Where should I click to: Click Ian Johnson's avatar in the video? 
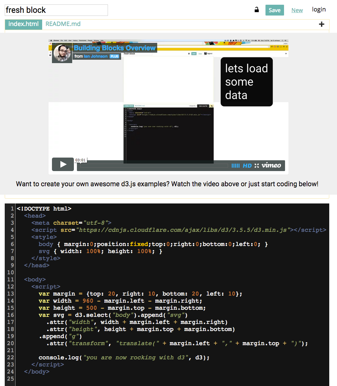[62, 53]
